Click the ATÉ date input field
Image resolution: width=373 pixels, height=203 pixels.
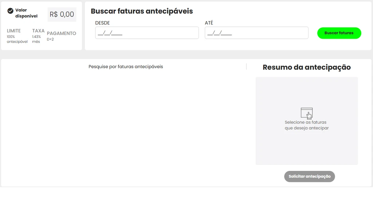[x=256, y=33]
